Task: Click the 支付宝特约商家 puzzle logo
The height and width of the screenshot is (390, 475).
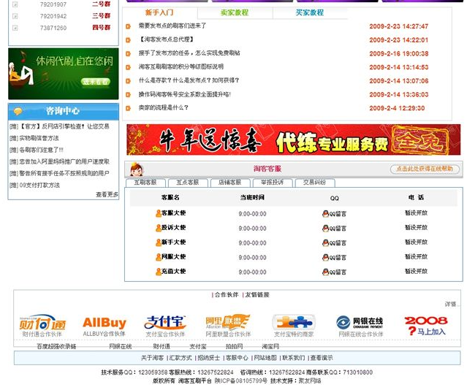Action: (293, 323)
